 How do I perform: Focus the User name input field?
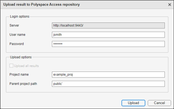coord(108,35)
